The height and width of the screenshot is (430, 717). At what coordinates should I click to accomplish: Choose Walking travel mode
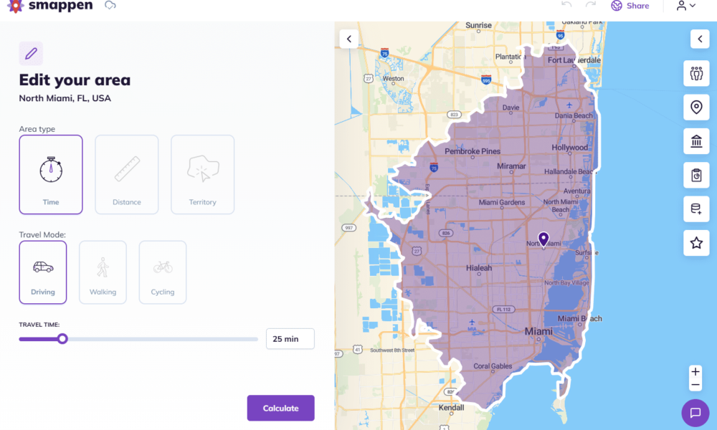103,272
